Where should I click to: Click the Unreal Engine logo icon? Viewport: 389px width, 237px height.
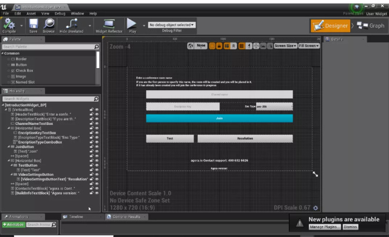pos(3,7)
